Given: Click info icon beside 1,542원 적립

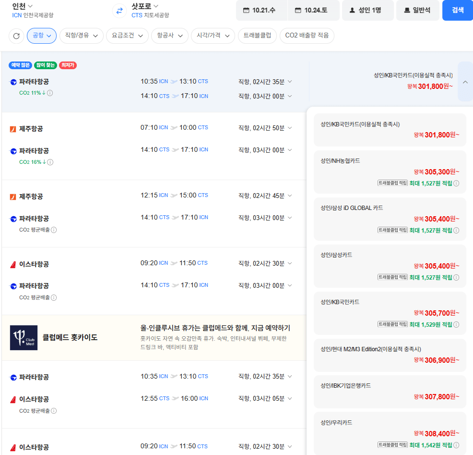Looking at the screenshot, I should [x=456, y=445].
